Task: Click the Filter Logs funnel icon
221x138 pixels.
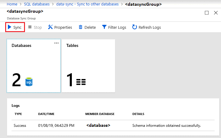Action: pos(104,27)
